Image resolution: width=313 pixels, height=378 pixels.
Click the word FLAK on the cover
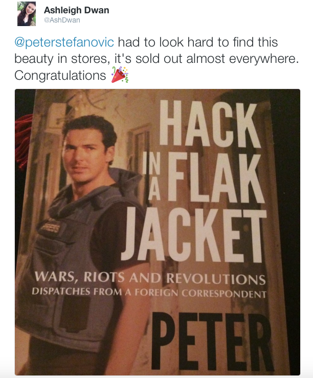[x=215, y=177]
